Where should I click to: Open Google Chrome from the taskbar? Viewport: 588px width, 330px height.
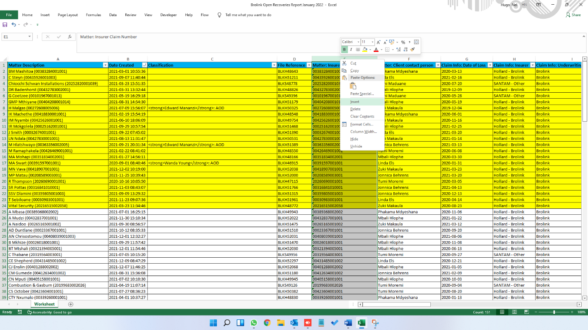(x=267, y=323)
